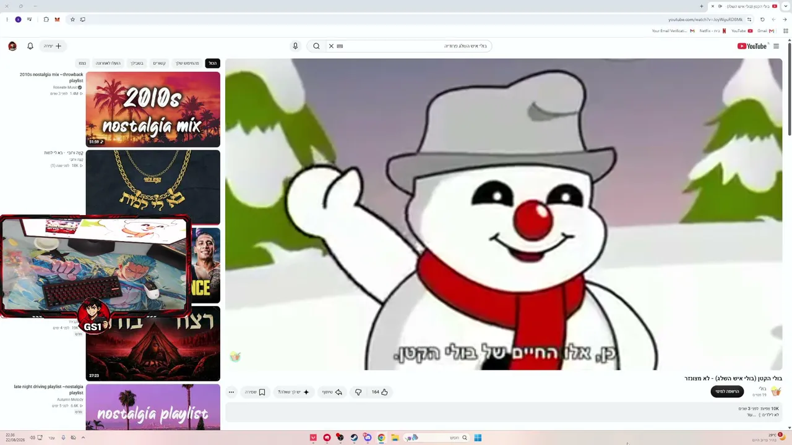Open Gmail bookmark
Viewport: 792px width, 445px height.
point(765,31)
